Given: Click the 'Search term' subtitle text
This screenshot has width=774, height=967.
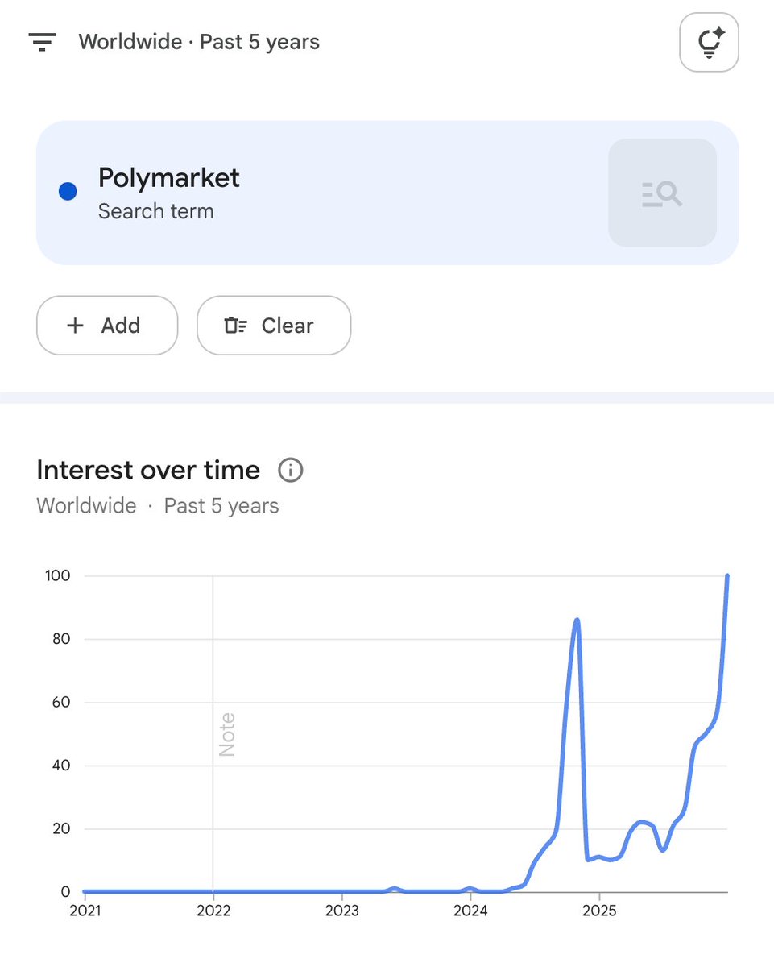Looking at the screenshot, I should point(156,212).
